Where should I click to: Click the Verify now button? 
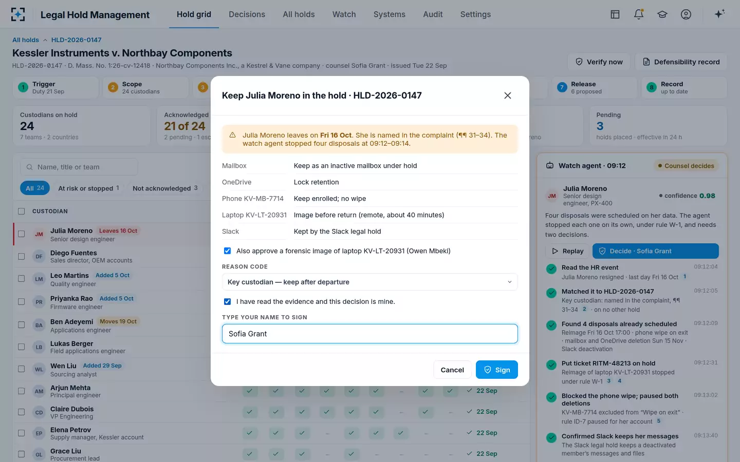pos(599,62)
